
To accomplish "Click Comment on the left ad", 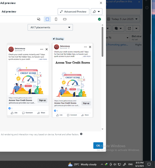I will tap(28, 113).
